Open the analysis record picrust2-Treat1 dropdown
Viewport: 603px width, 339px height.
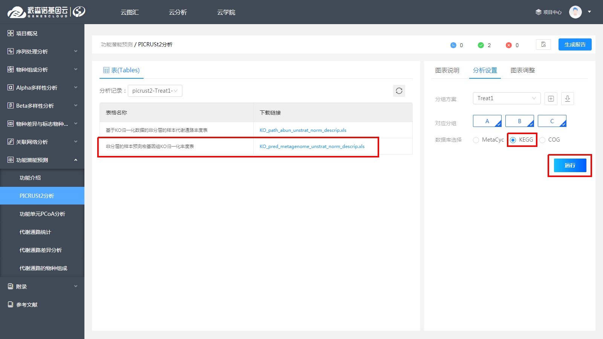click(x=155, y=91)
